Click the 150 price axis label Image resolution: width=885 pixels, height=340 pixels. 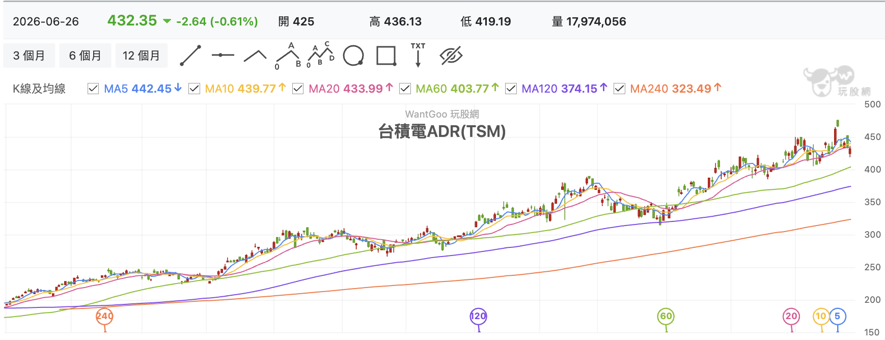872,332
